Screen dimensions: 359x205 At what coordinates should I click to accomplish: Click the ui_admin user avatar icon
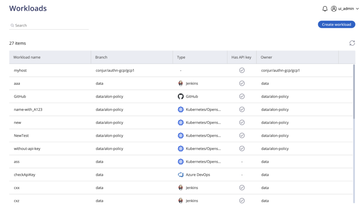click(x=334, y=9)
